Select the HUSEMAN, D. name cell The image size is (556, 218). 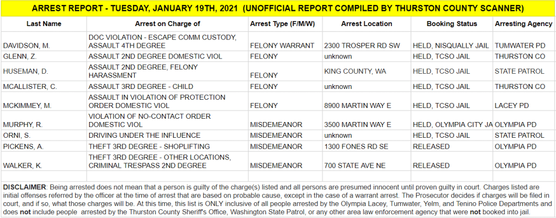[25, 71]
